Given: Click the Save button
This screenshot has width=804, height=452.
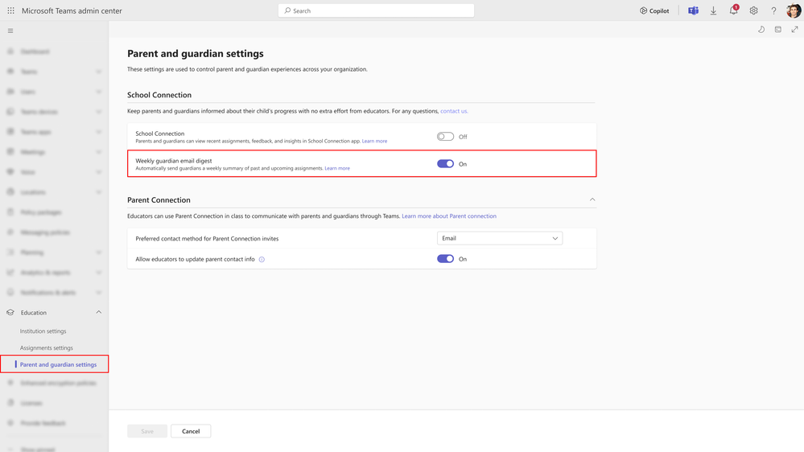Looking at the screenshot, I should pos(147,431).
